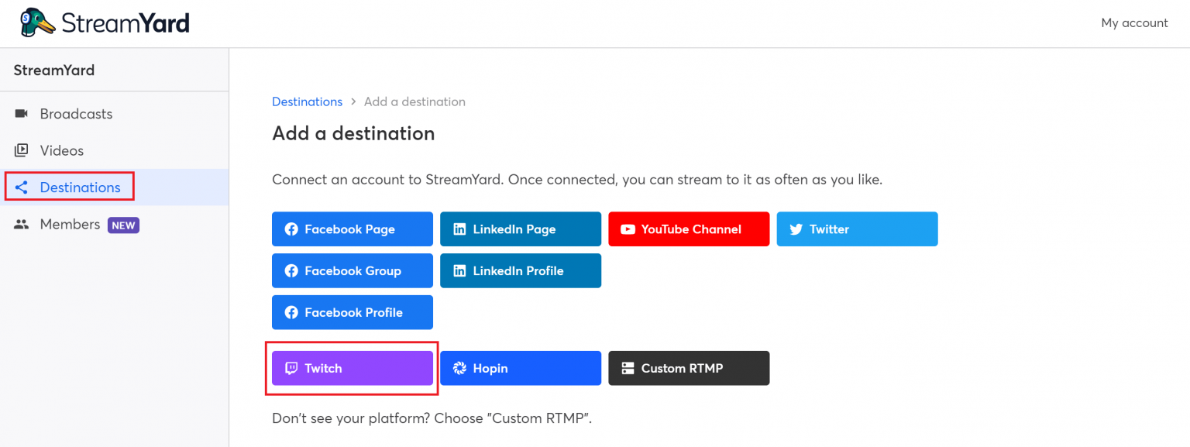Connect a LinkedIn Page destination
The width and height of the screenshot is (1190, 447).
pyautogui.click(x=521, y=229)
